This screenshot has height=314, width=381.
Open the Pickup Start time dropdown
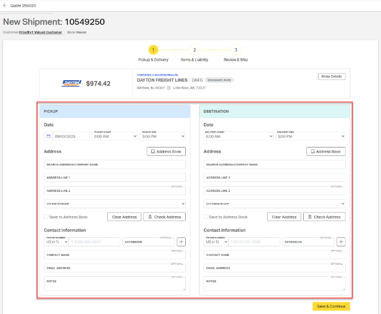point(114,136)
